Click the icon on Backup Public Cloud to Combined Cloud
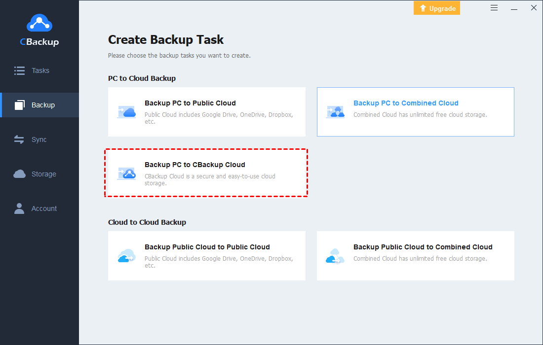This screenshot has width=543, height=345. point(336,256)
